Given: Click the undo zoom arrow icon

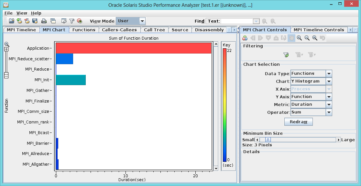Looking at the screenshot, I should [x=323, y=38].
